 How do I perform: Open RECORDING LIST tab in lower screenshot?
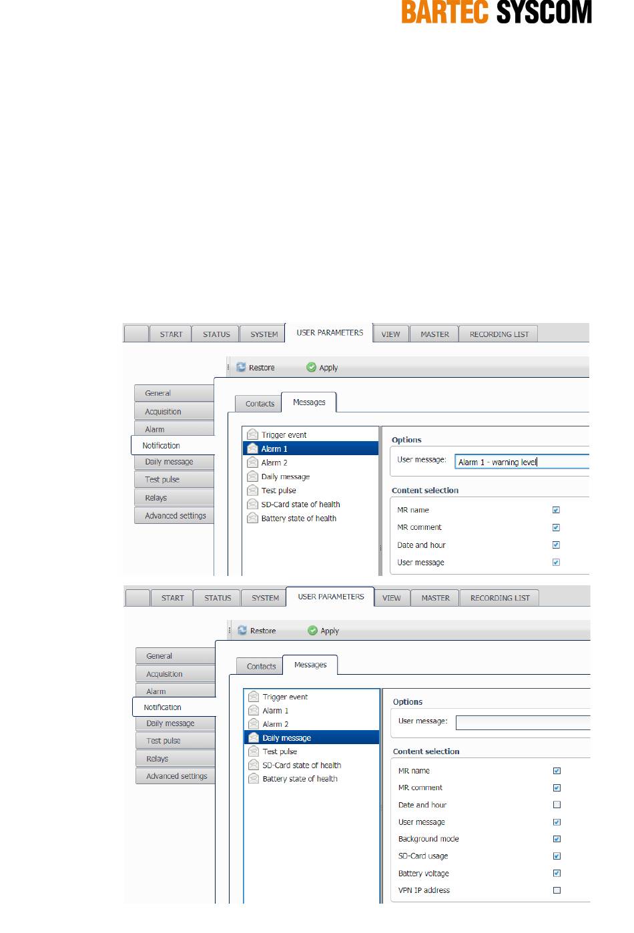[500, 598]
